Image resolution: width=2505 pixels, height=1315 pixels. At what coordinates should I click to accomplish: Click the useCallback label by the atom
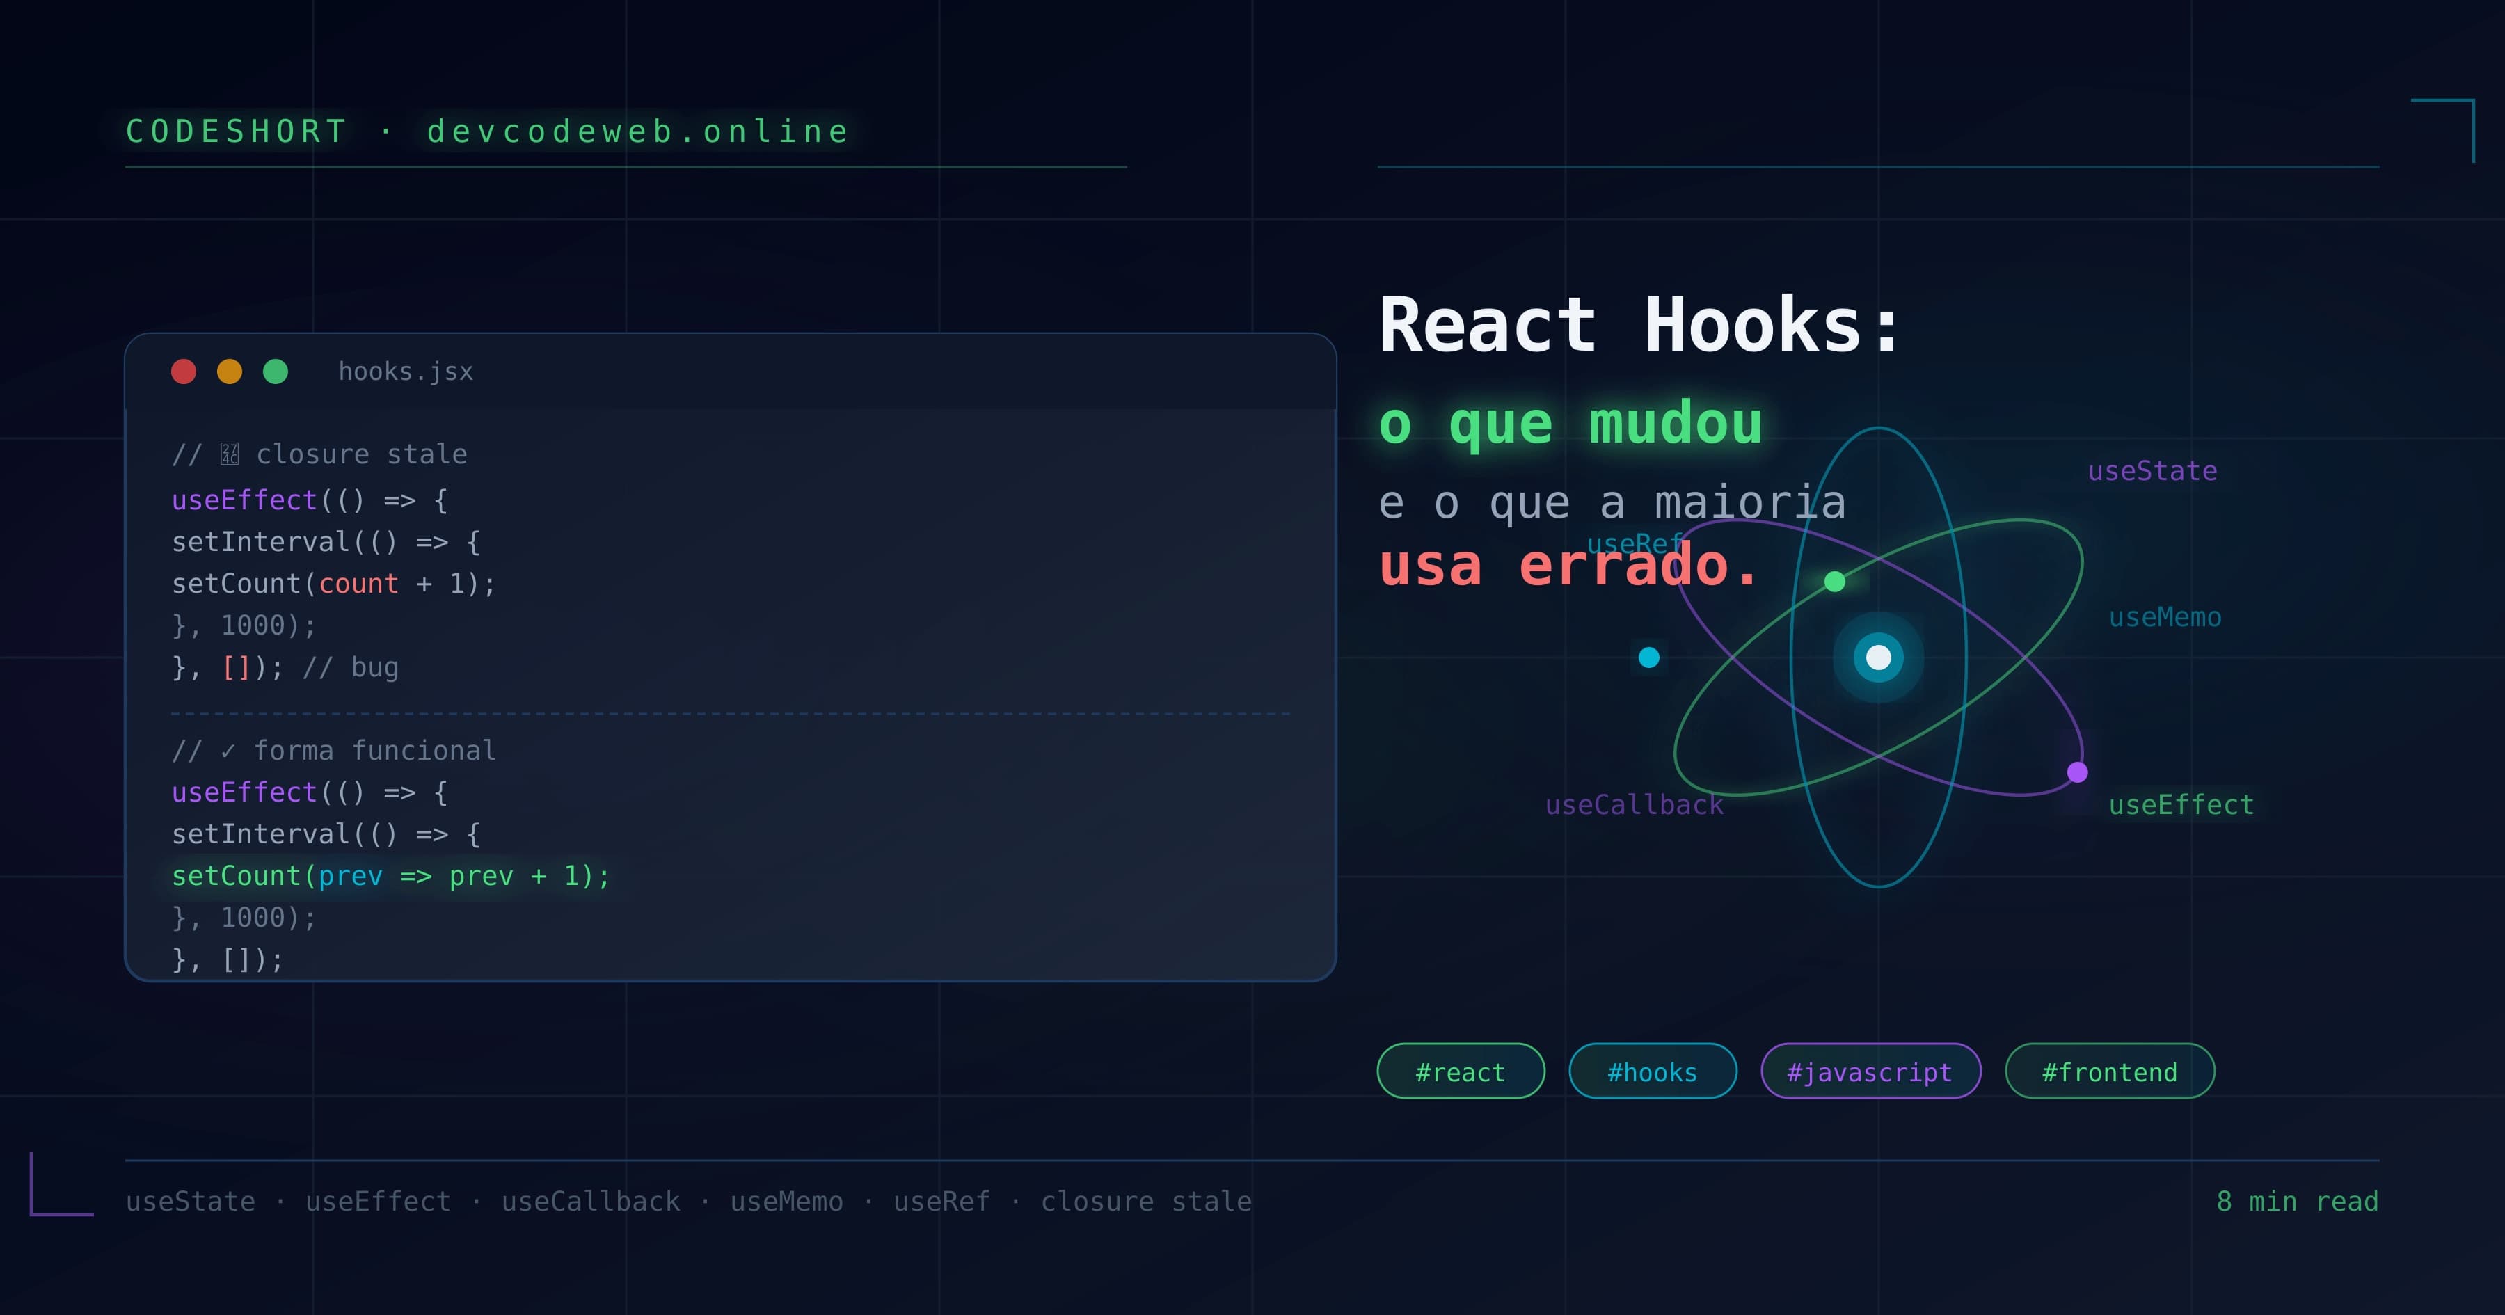click(1635, 804)
